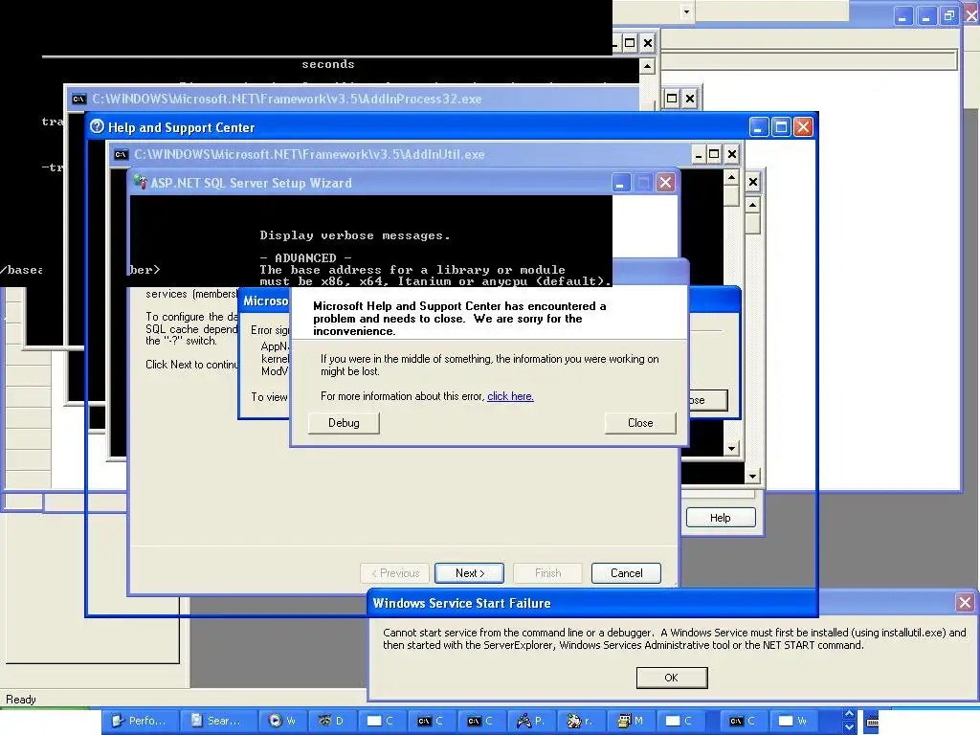Minimize the ASP.NET SQL Server Setup Wizard

[x=620, y=183]
